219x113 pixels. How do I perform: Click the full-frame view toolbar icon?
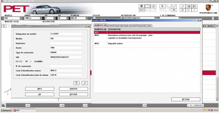(x=147, y=6)
